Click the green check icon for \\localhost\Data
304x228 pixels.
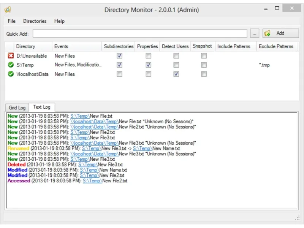point(11,74)
